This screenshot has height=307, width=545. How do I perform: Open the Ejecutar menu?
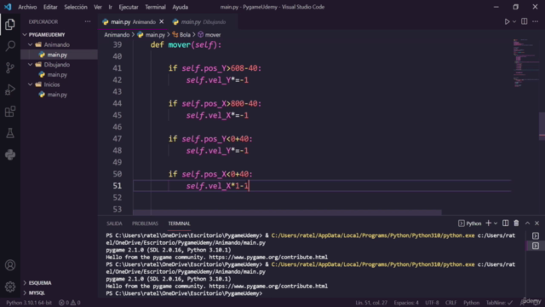(129, 7)
